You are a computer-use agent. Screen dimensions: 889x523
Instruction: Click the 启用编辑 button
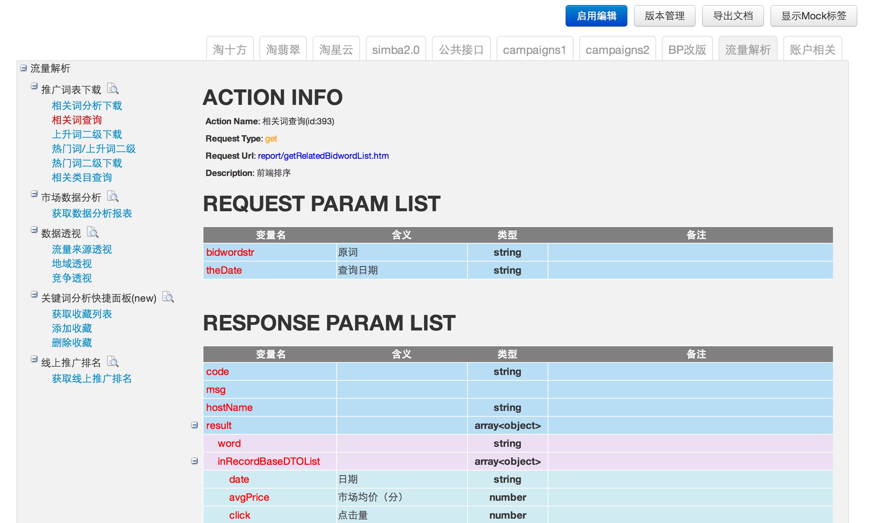[596, 15]
